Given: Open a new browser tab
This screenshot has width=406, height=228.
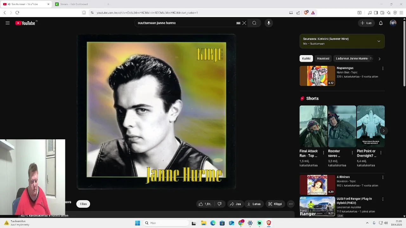Looking at the screenshot, I should 108,4.
